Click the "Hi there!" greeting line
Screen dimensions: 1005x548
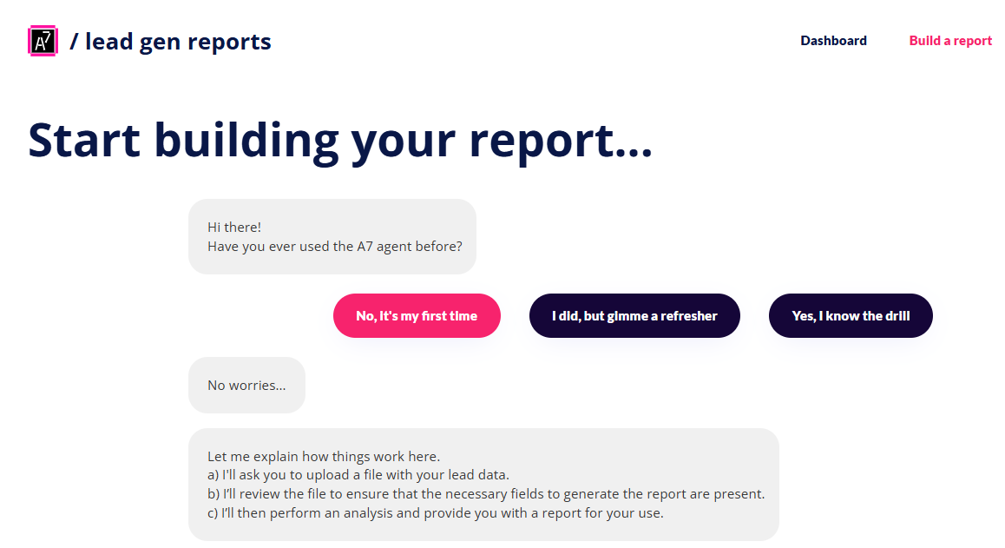coord(234,228)
